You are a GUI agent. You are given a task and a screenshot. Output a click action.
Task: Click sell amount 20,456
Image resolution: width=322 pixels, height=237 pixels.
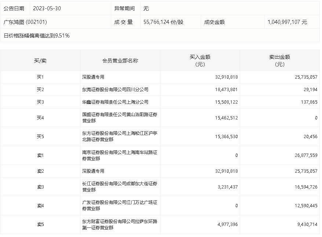point(311,137)
